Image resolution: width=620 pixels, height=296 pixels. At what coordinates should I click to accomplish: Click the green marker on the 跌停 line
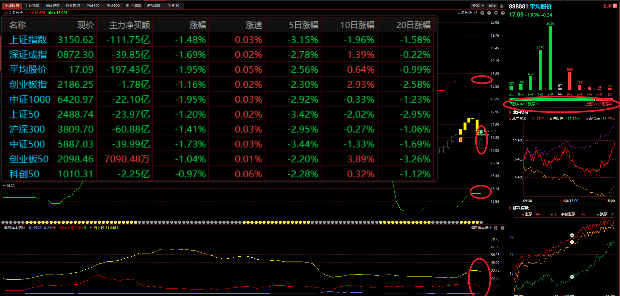pyautogui.click(x=572, y=277)
